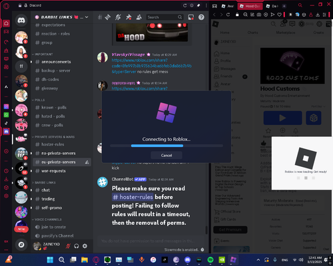Open Roblox Create navigation item
The image size is (333, 266).
pos(318,33)
